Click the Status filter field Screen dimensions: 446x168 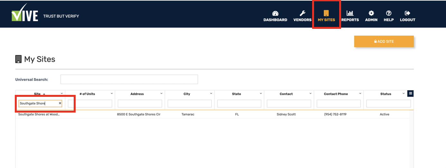[x=388, y=104]
